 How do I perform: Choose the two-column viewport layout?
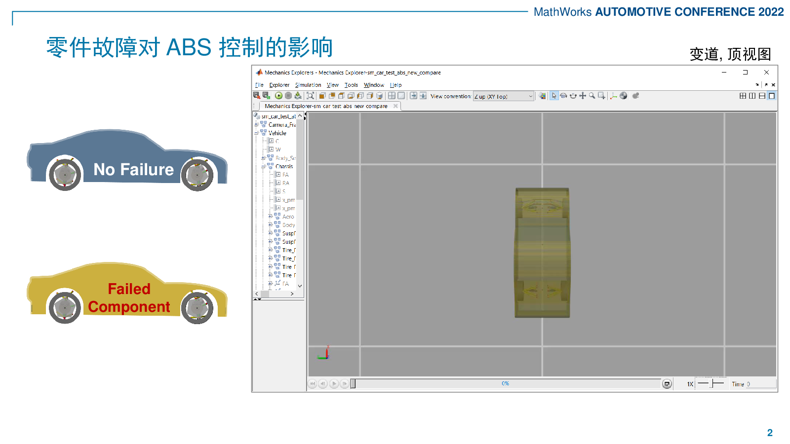point(752,96)
